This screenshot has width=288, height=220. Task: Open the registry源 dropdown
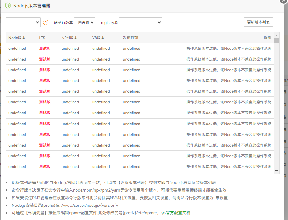point(141,22)
